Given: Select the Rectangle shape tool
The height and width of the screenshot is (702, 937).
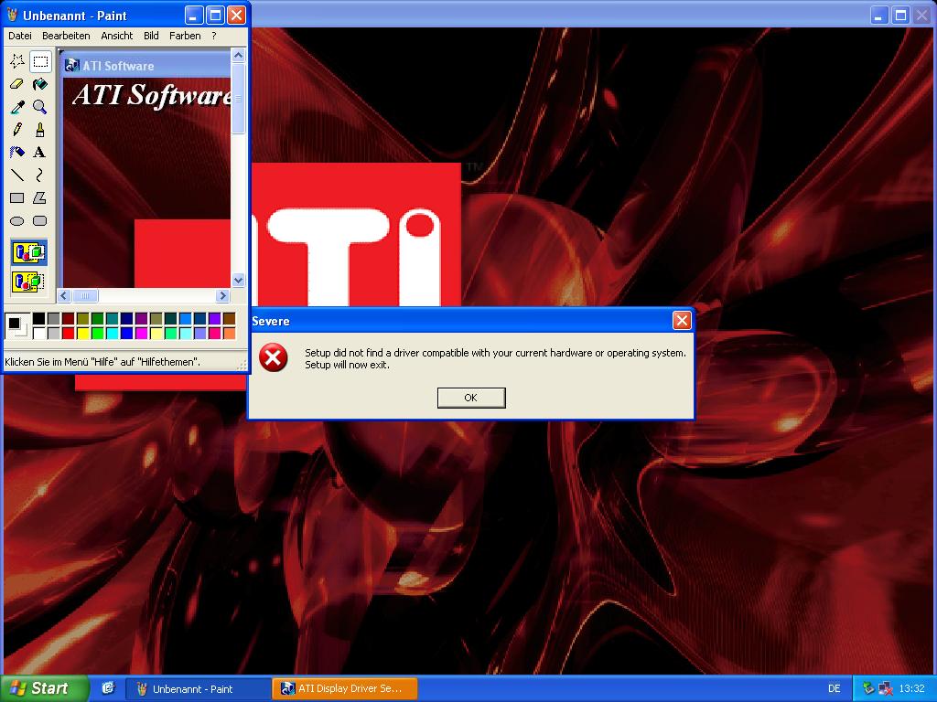Looking at the screenshot, I should point(17,197).
